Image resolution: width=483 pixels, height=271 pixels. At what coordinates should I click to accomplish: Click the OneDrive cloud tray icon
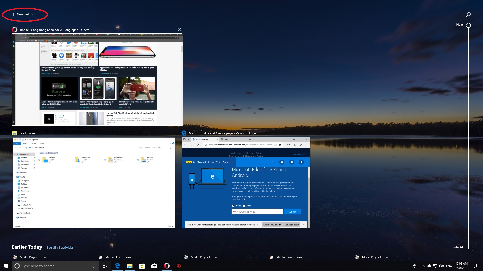click(429, 266)
